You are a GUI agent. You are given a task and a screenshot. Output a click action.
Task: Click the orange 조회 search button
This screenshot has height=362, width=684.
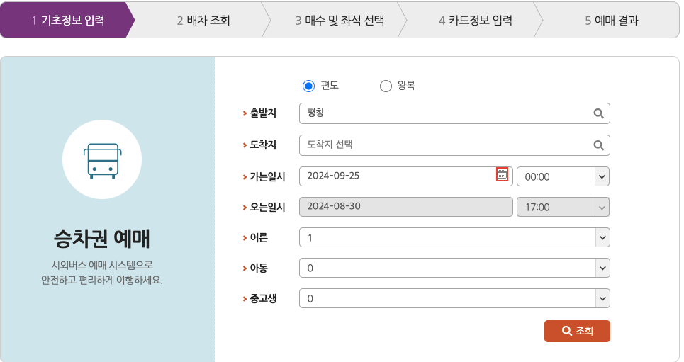577,331
